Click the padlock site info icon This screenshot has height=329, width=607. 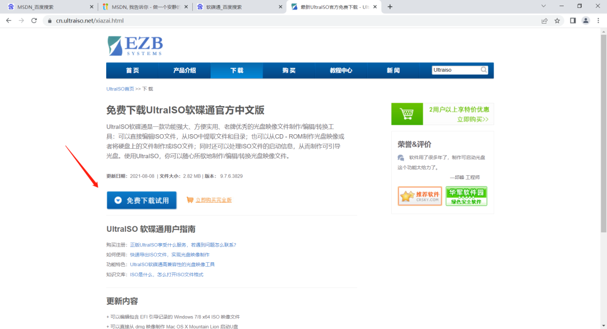[49, 21]
